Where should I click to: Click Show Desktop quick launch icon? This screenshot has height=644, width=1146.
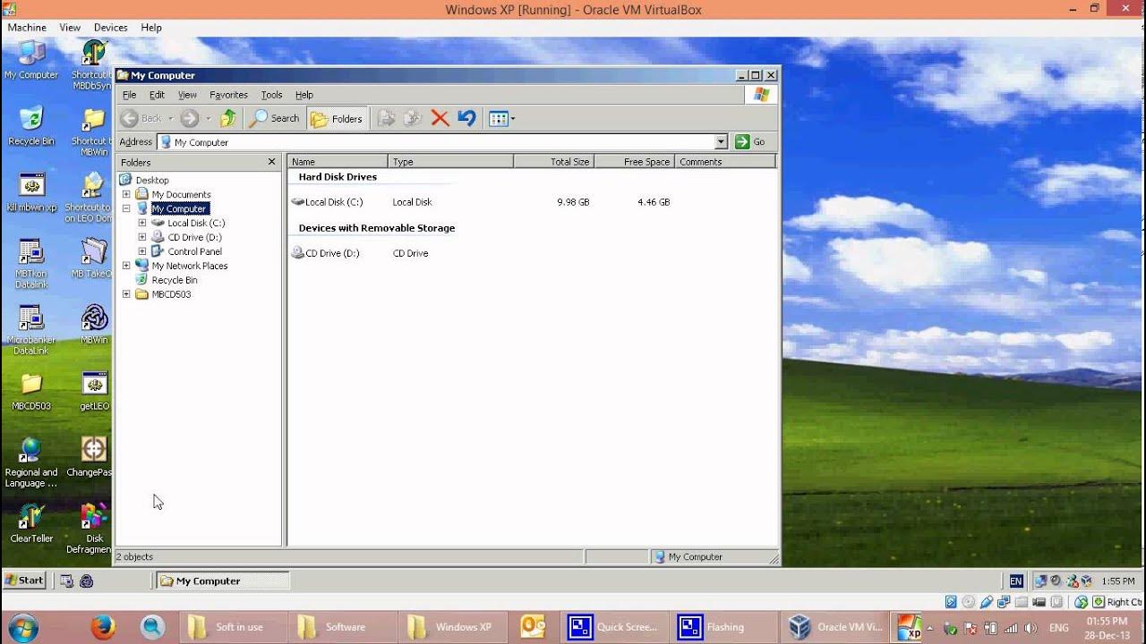click(x=67, y=580)
